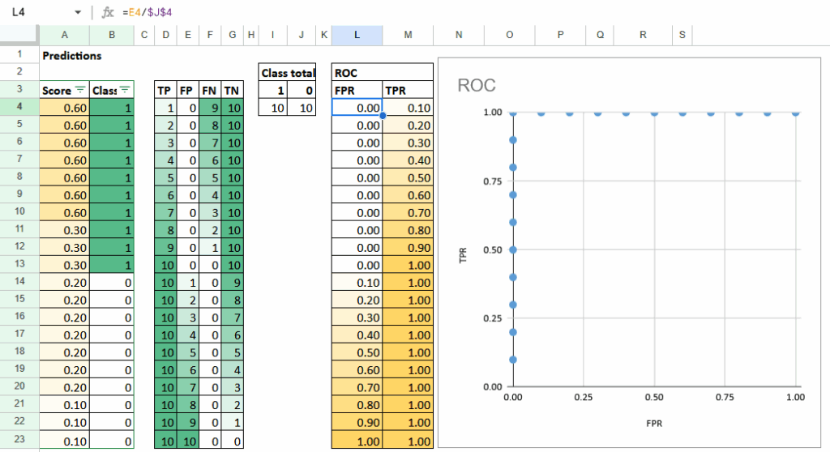830x452 pixels.
Task: Select row 23 header
Action: tap(19, 441)
